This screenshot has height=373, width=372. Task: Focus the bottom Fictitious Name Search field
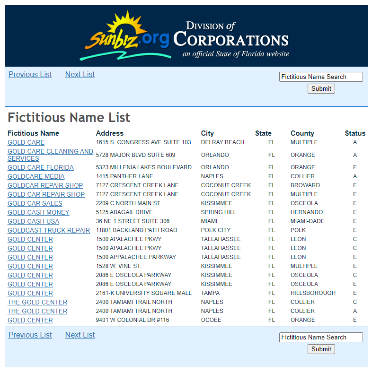click(321, 338)
